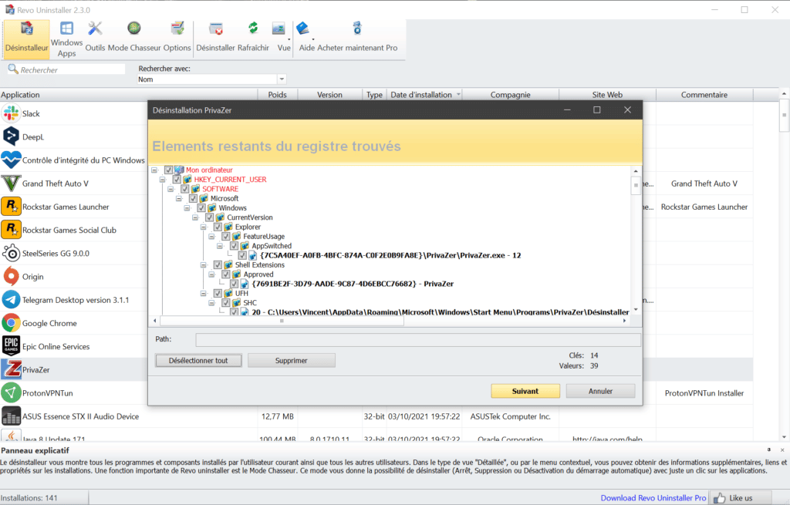Click the PrivaZer icon in the application list
790x505 pixels.
11,369
